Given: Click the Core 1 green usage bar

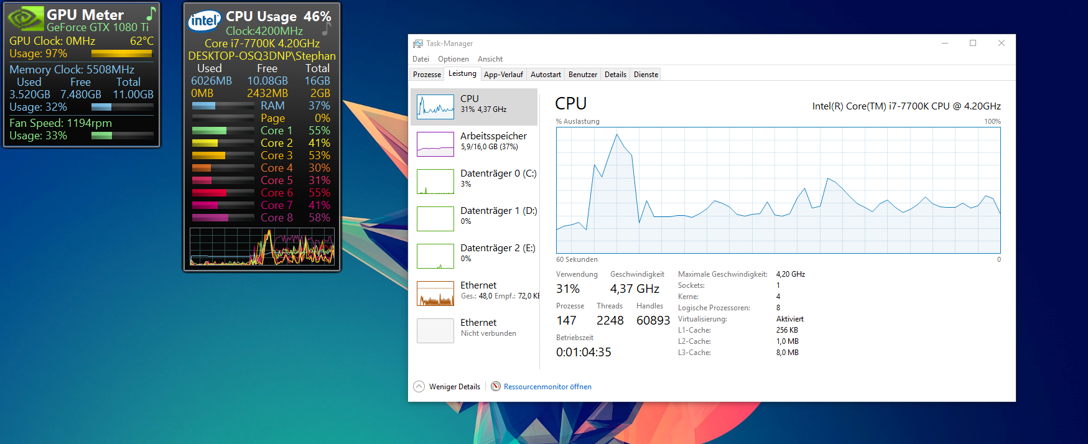Looking at the screenshot, I should 223,131.
